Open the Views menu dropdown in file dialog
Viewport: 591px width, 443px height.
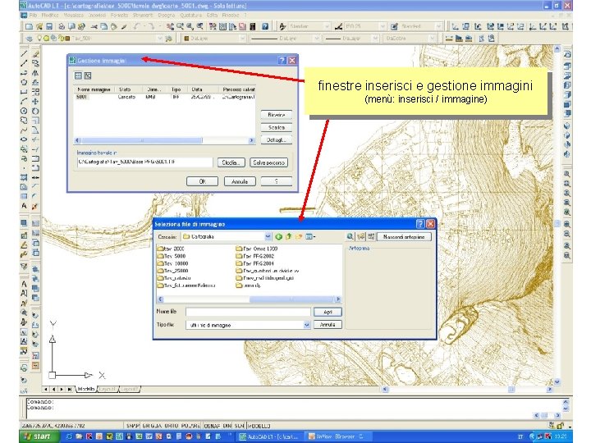(x=310, y=236)
